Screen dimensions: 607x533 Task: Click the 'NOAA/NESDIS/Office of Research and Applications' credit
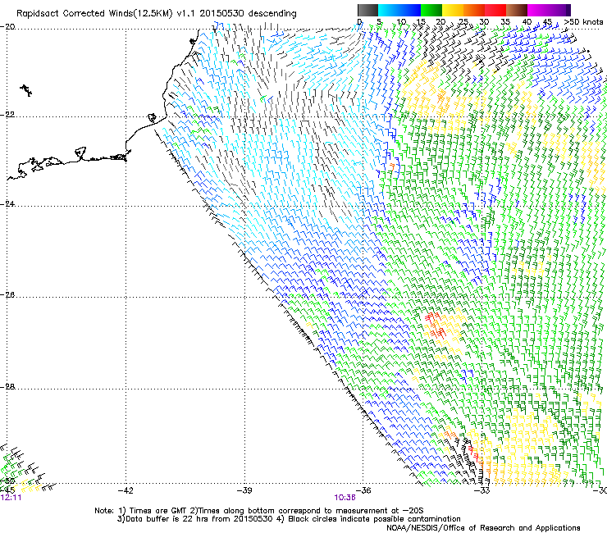[x=483, y=528]
